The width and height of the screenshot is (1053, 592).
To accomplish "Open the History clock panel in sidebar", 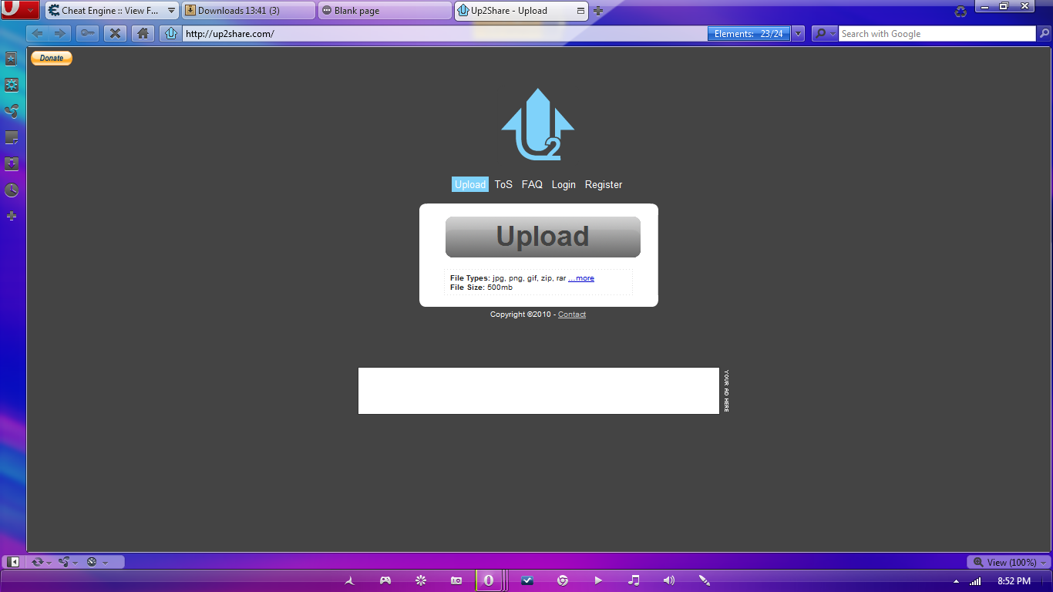I will click(12, 190).
